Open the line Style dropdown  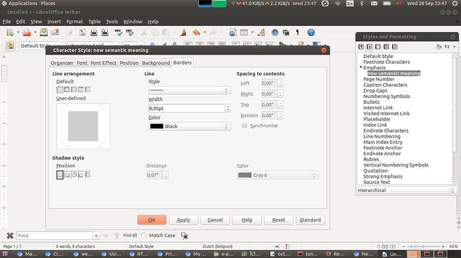[189, 90]
